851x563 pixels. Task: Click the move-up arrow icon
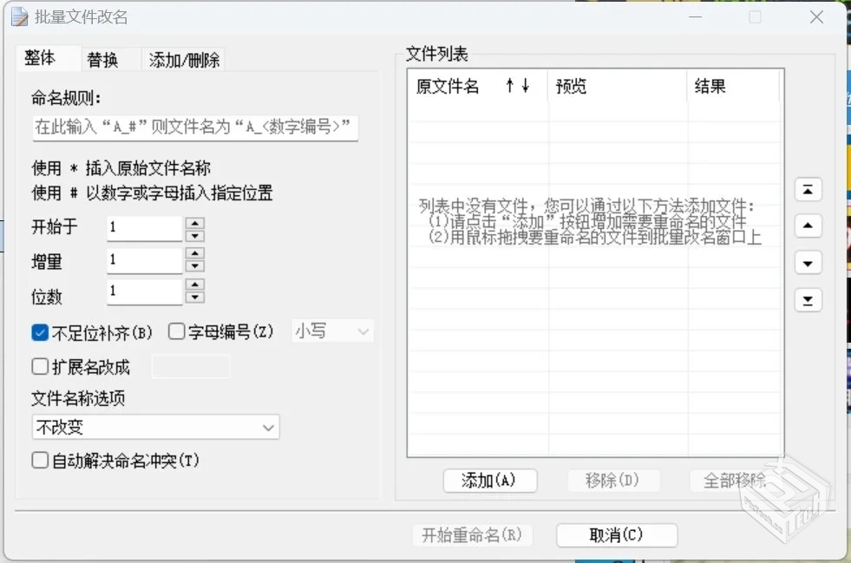[x=808, y=226]
